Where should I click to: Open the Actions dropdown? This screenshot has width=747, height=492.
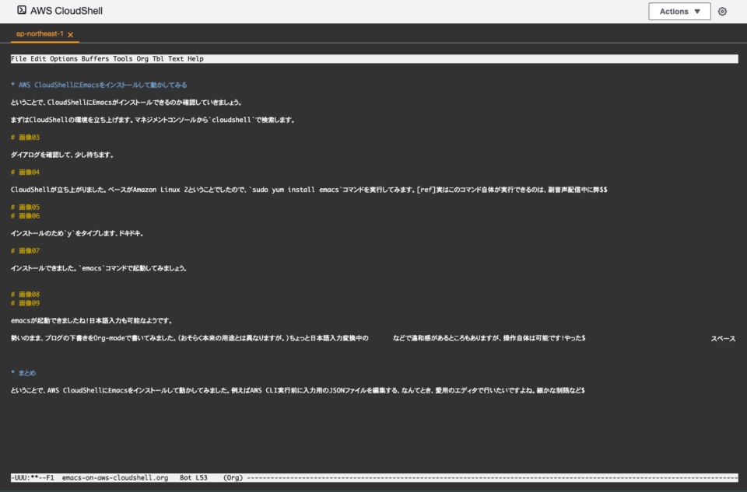[x=679, y=11]
